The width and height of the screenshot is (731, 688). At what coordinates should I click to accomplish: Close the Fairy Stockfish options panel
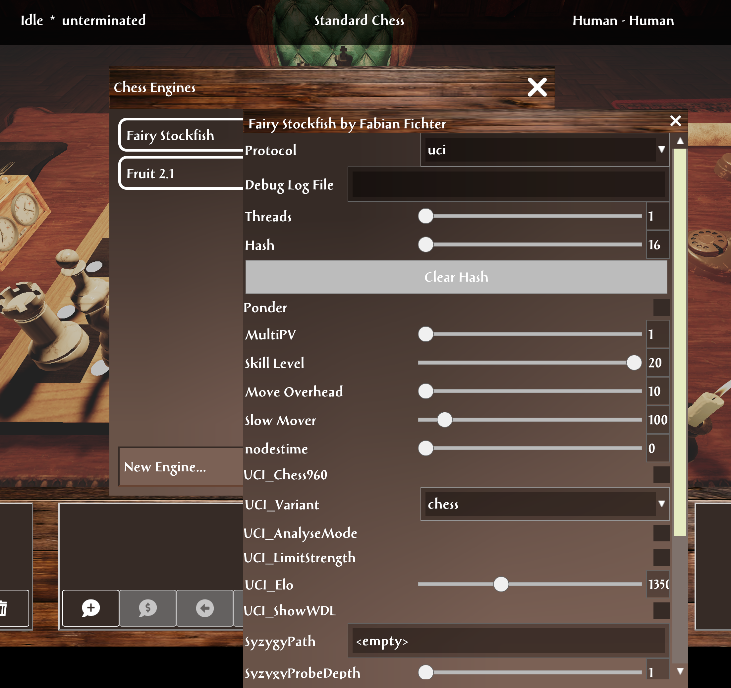point(675,121)
